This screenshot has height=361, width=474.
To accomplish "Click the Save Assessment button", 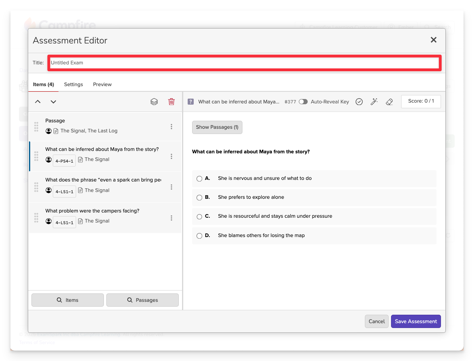I will (x=416, y=321).
